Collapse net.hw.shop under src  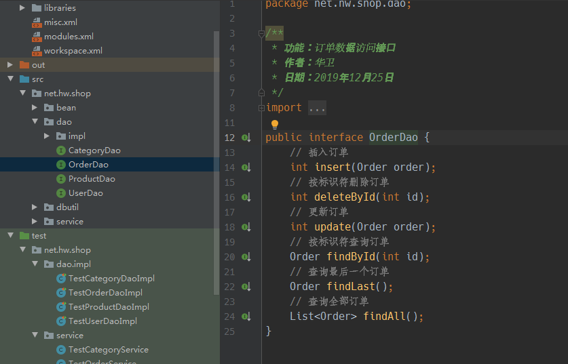pos(22,93)
